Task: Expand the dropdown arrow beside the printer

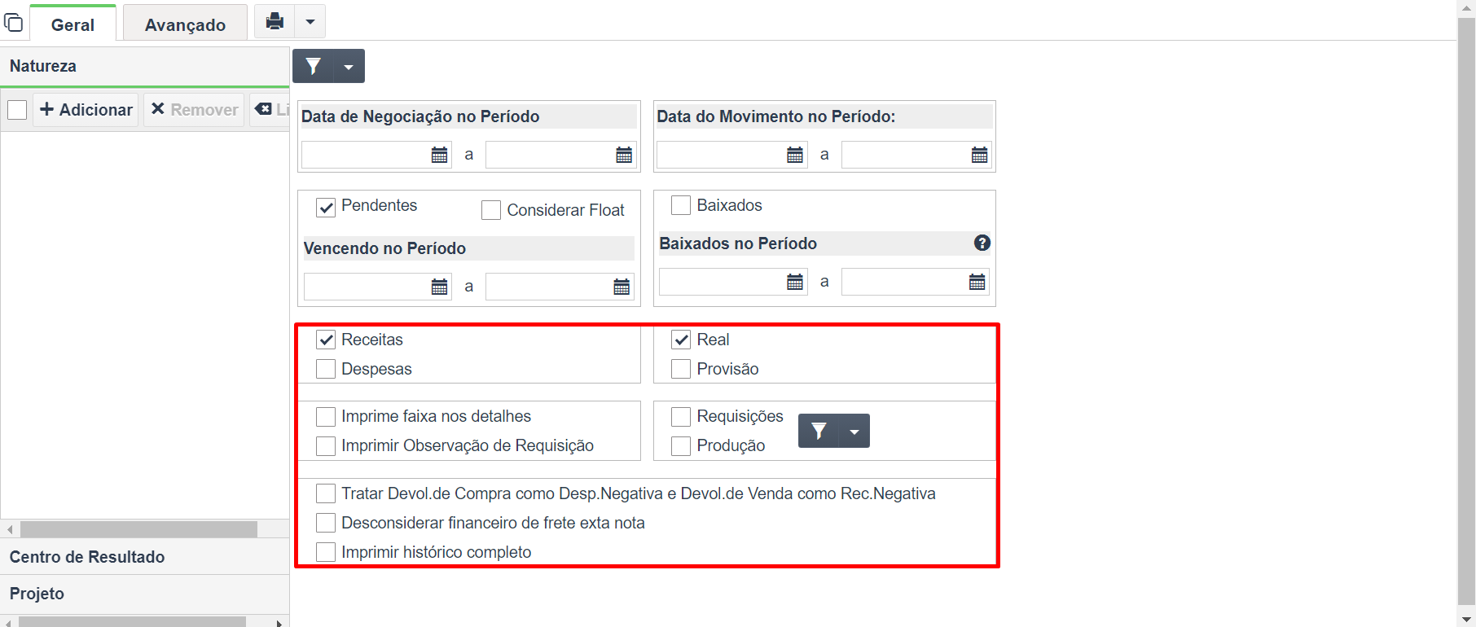Action: pos(310,22)
